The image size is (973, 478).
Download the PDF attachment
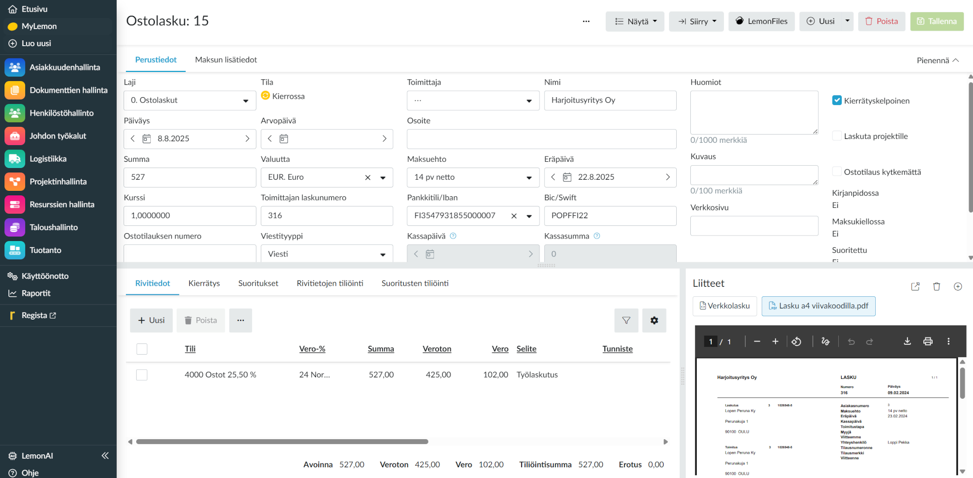click(x=907, y=341)
